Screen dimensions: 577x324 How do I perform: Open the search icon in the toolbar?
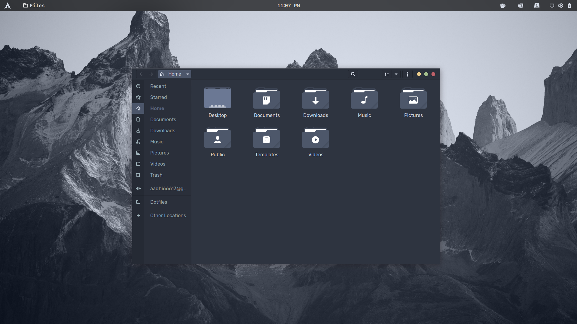[x=353, y=74]
